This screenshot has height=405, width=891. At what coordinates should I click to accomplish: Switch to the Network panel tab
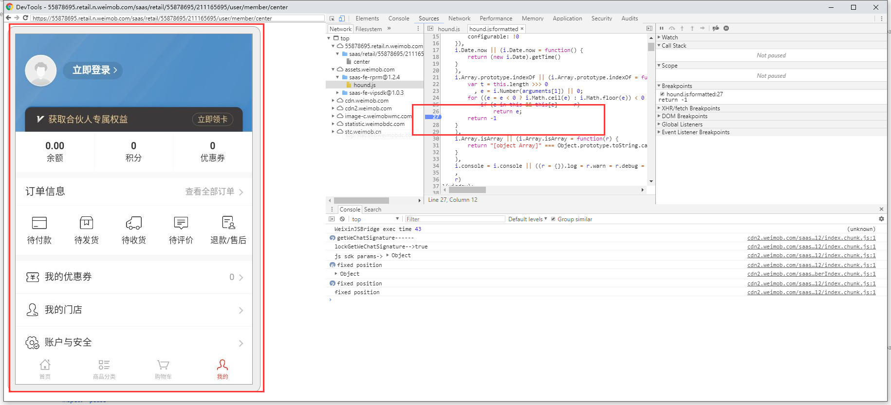pyautogui.click(x=459, y=18)
